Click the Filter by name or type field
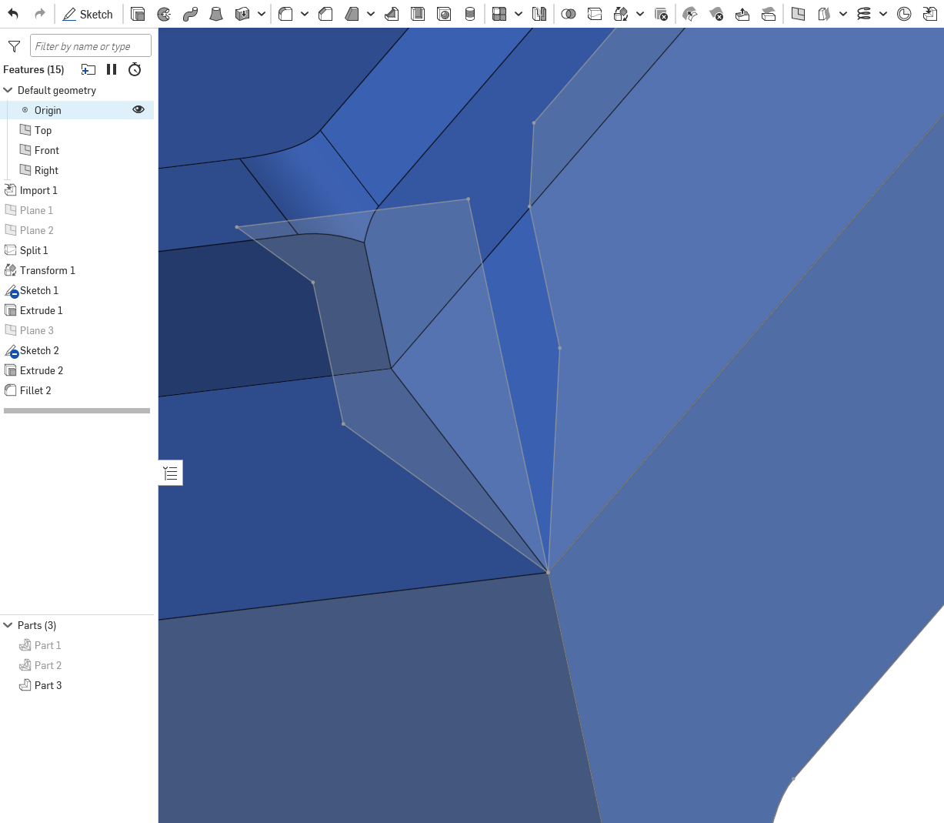The height and width of the screenshot is (823, 944). (x=90, y=45)
